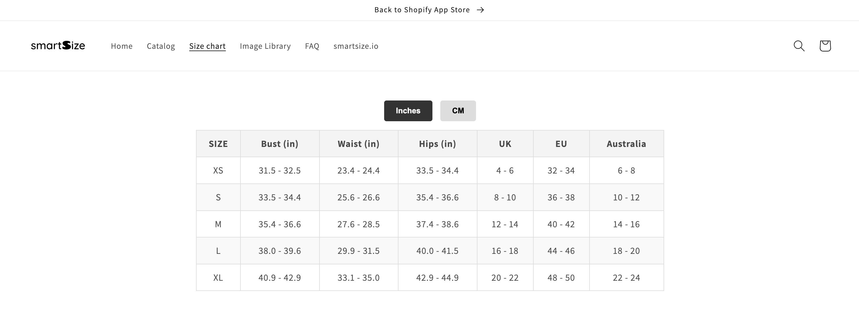Visit the smartsize.io link
Viewport: 859px width, 319px height.
356,46
